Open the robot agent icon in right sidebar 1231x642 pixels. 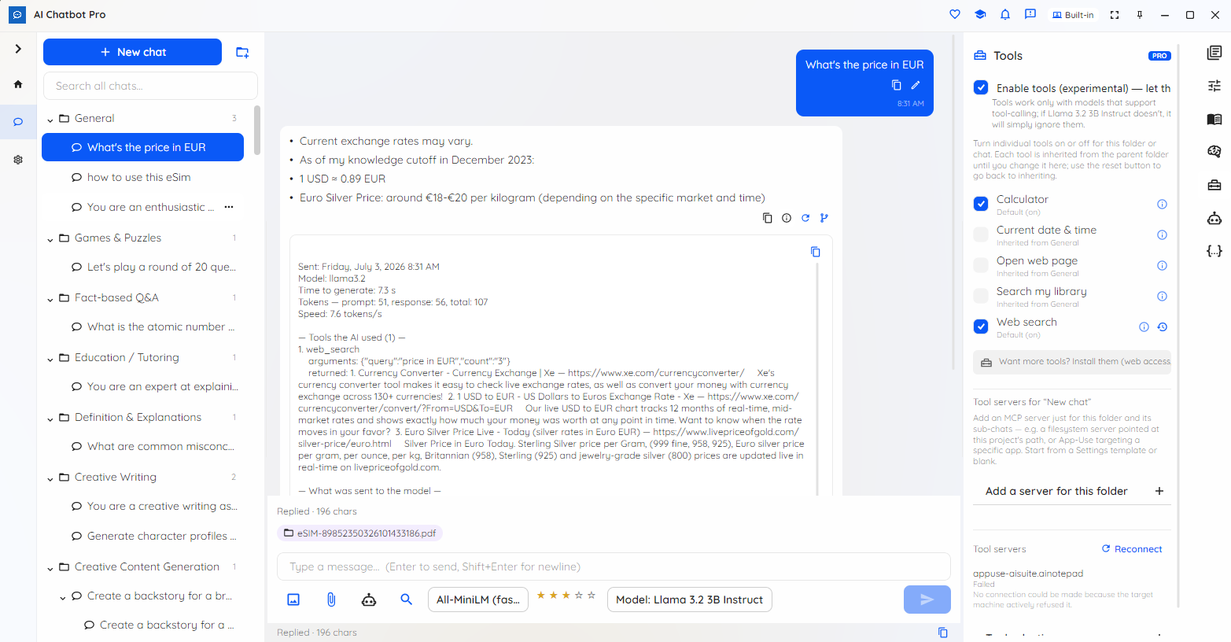(x=1214, y=218)
